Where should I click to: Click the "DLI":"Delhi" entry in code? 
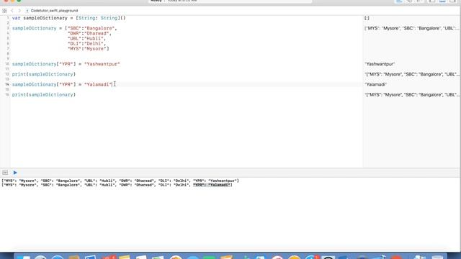click(86, 43)
